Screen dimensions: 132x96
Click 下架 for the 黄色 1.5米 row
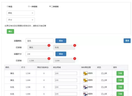tap(120, 73)
